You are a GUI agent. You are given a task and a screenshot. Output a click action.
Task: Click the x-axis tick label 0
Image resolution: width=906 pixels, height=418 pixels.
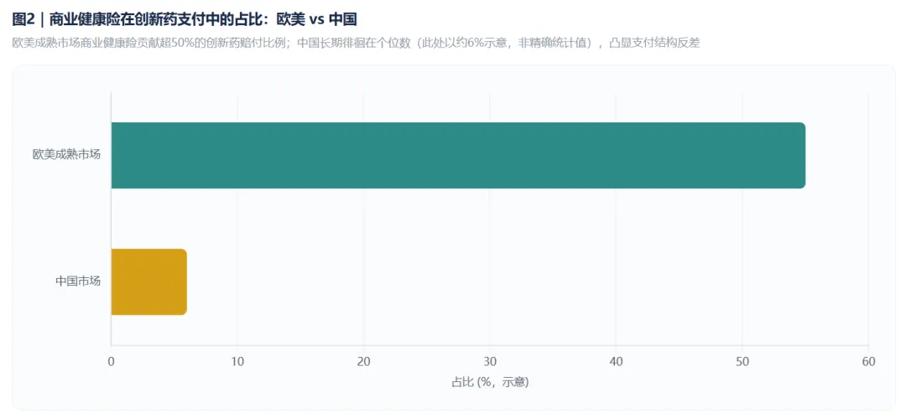click(x=111, y=362)
